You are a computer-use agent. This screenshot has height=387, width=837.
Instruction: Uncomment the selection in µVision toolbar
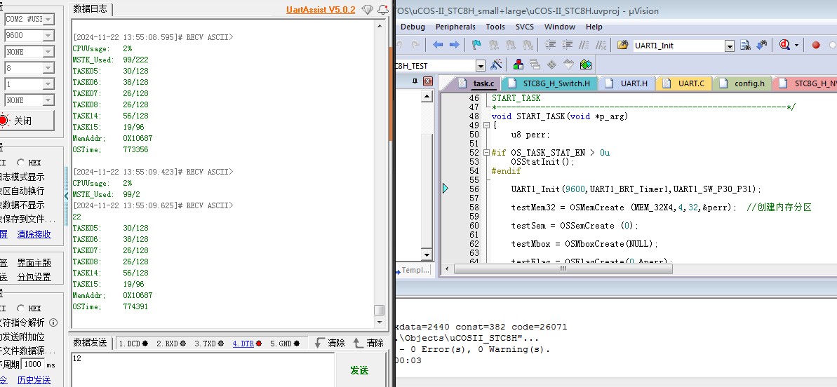601,46
